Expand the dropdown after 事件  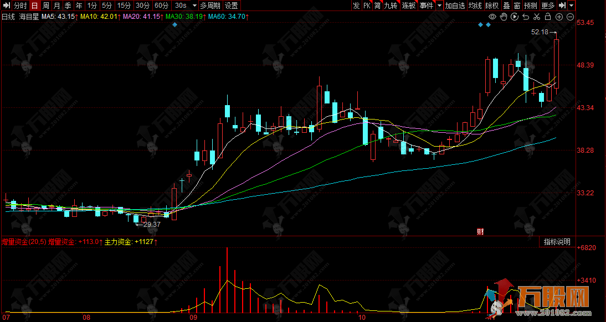pos(439,6)
